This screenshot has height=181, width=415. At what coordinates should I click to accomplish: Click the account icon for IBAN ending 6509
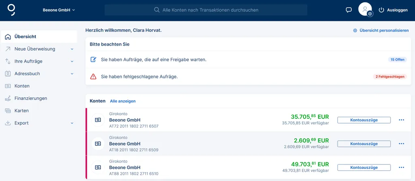coord(98,144)
